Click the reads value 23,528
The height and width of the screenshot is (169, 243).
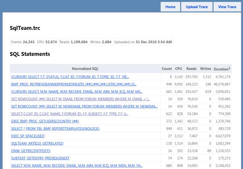(x=192, y=151)
